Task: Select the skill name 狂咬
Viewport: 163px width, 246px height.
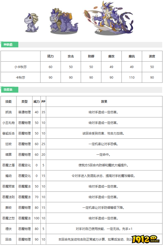Action: coord(8,144)
